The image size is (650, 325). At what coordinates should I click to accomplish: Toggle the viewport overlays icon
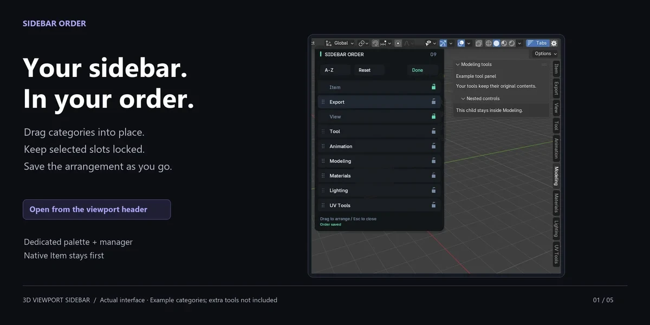click(461, 43)
